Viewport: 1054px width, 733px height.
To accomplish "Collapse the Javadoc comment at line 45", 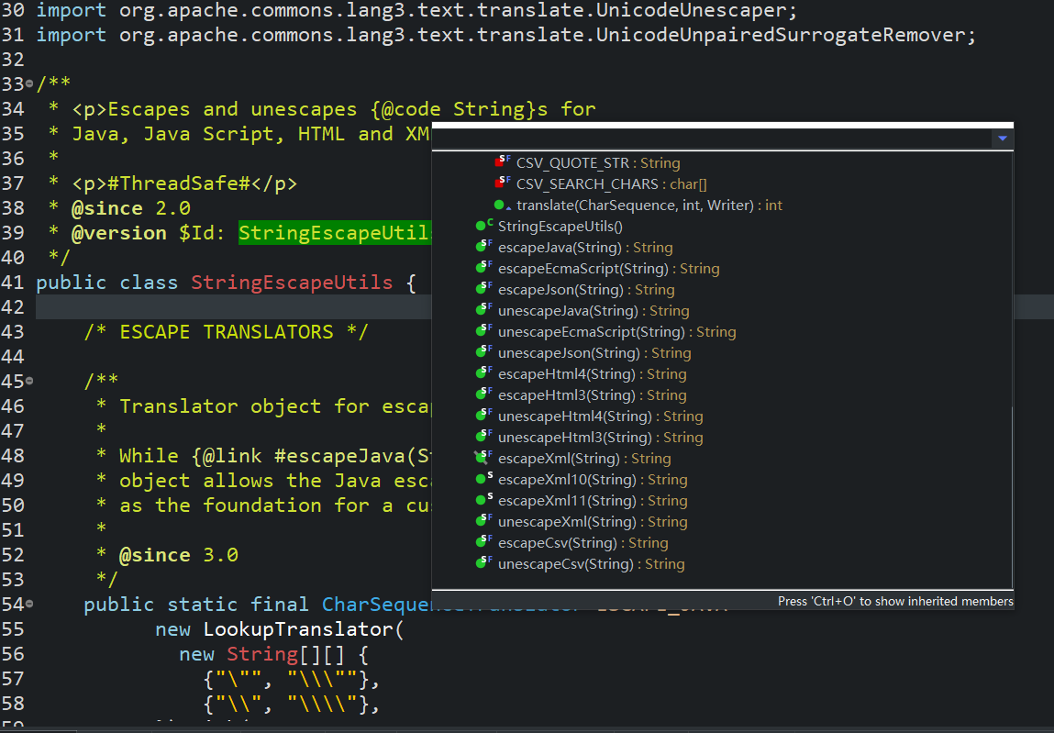I will coord(28,380).
